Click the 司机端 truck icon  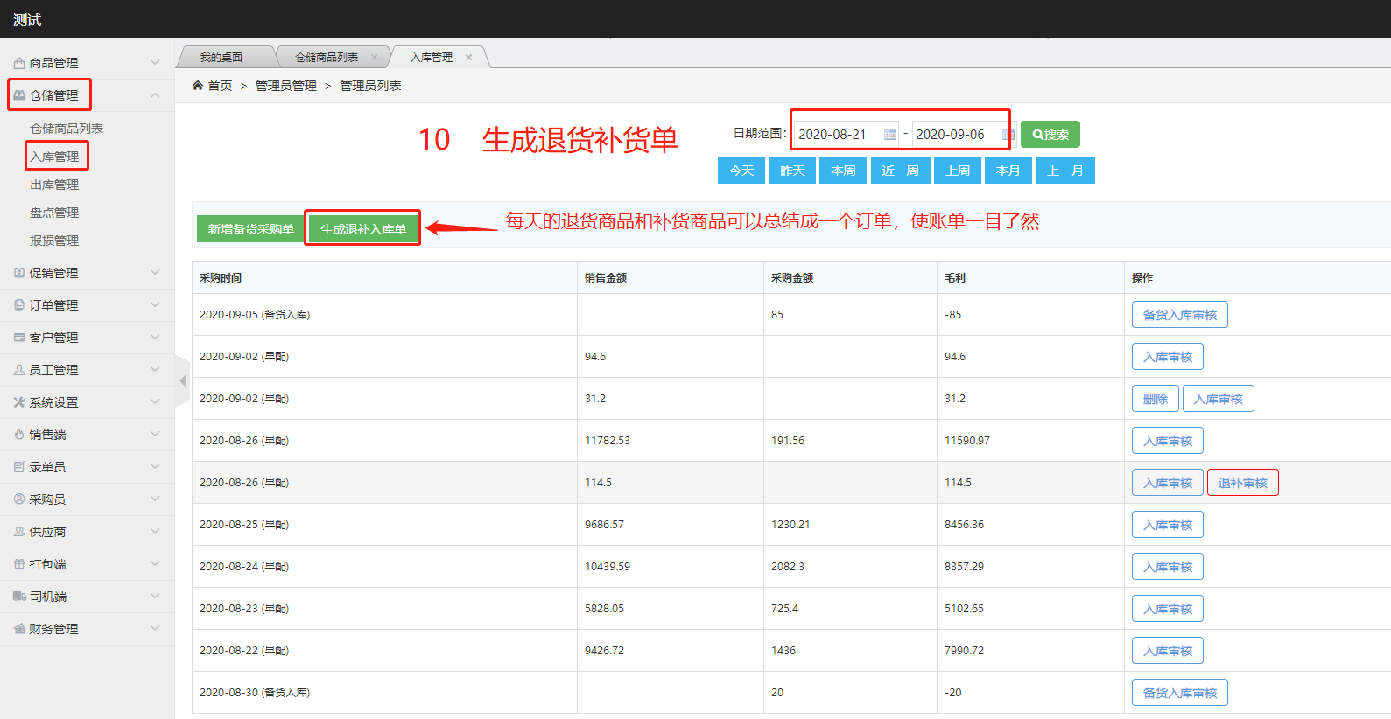point(19,597)
